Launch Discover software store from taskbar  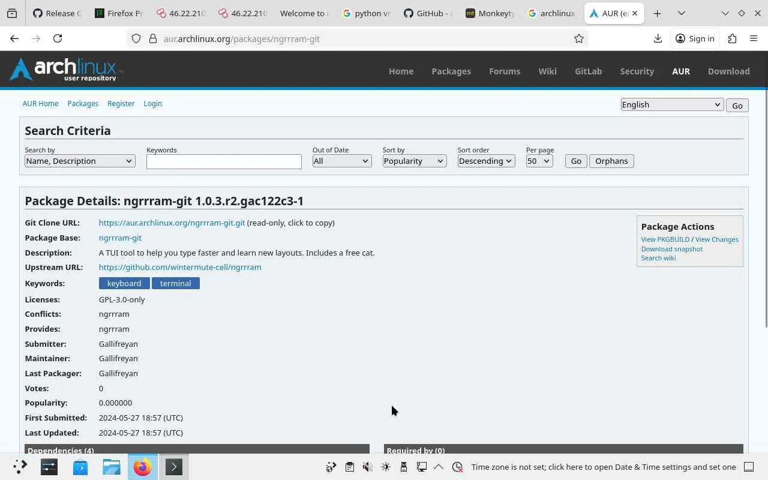(x=80, y=467)
